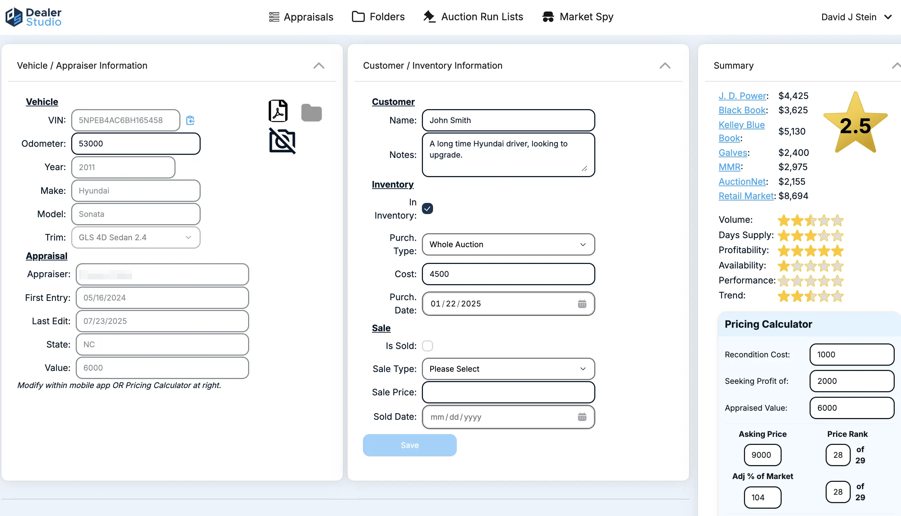This screenshot has width=901, height=516.
Task: Go to Market Spy
Action: coord(578,17)
